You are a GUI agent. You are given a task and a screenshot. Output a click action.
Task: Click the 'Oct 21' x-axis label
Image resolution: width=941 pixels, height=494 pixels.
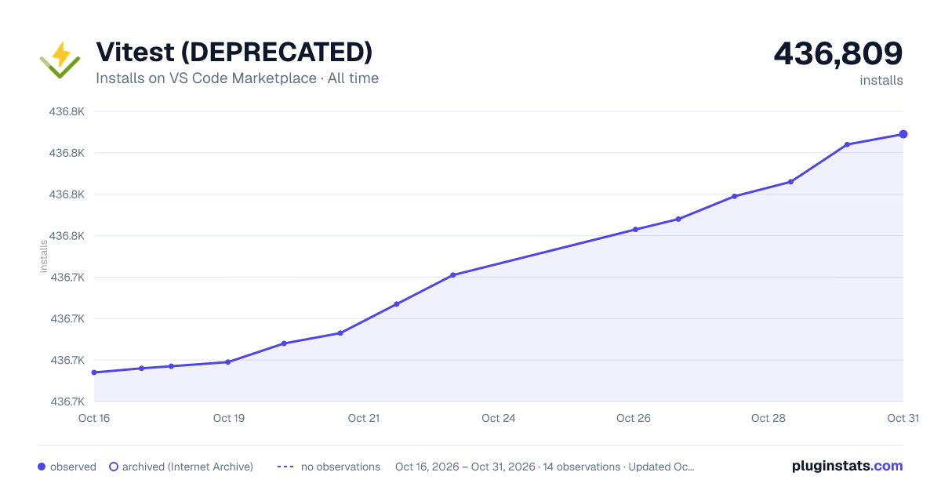(x=364, y=418)
